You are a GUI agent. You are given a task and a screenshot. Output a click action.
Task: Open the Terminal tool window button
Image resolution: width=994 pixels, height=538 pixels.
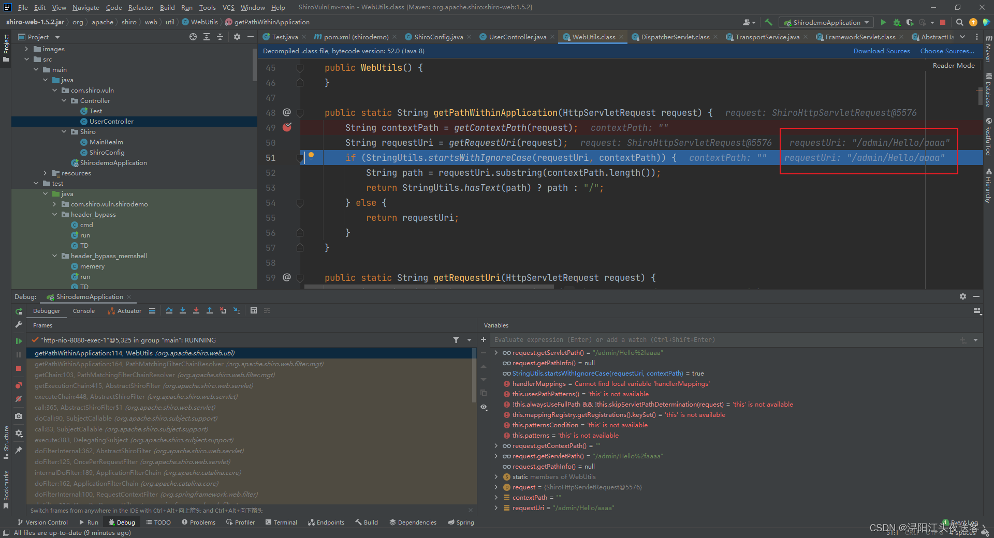tap(281, 522)
